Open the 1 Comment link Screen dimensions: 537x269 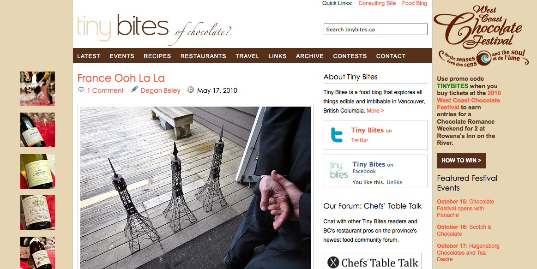pos(105,90)
